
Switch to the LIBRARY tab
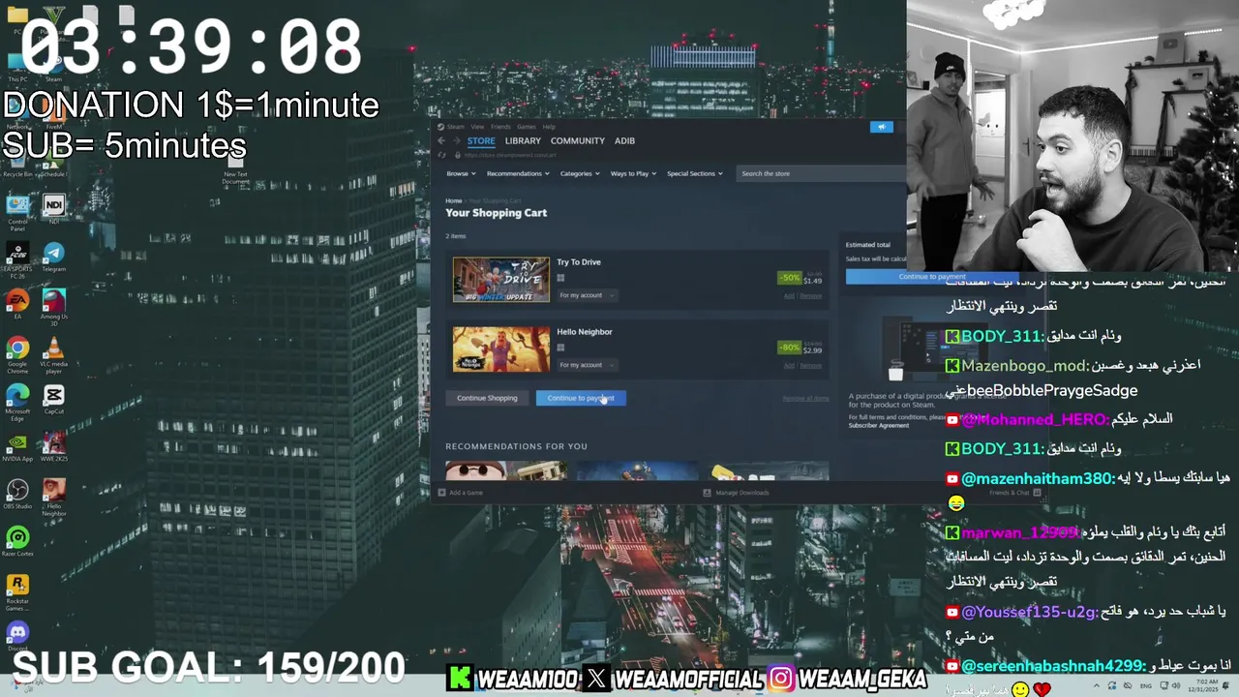point(523,141)
